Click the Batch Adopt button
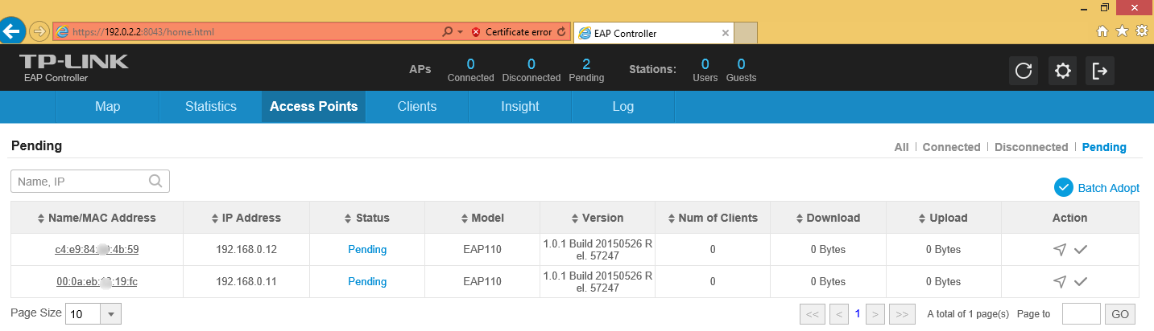 1097,187
